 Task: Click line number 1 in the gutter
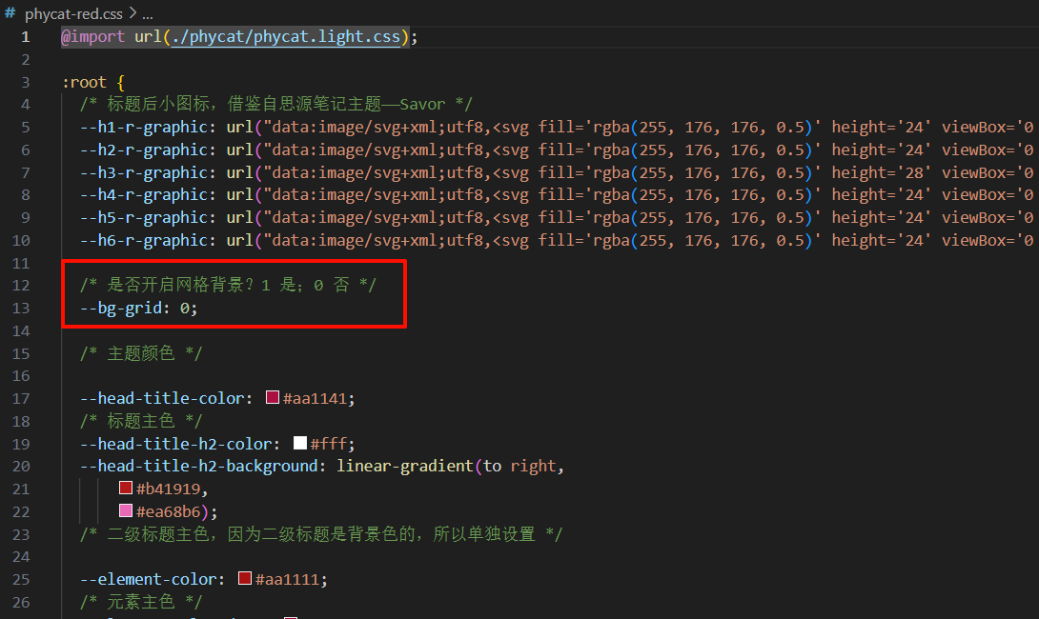25,37
